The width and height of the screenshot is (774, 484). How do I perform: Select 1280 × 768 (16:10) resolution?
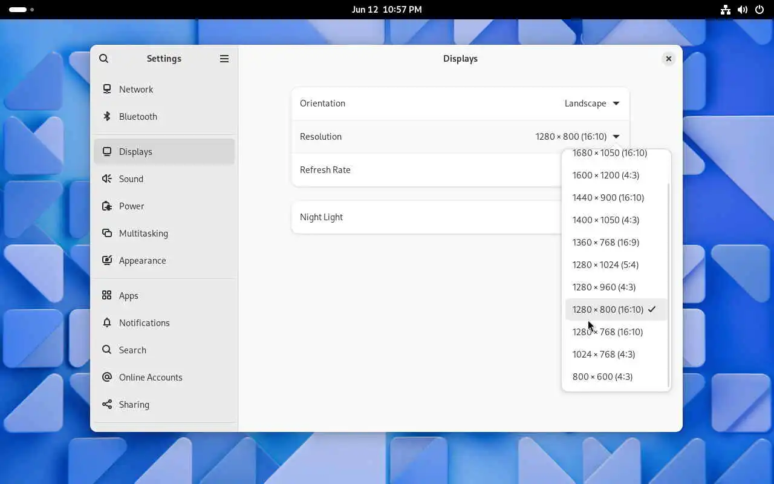click(616, 332)
